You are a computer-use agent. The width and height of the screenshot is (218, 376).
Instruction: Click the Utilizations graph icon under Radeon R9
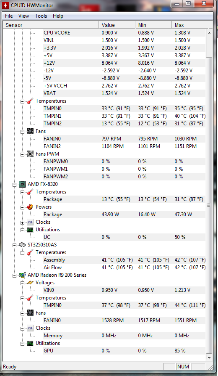pos(30,343)
